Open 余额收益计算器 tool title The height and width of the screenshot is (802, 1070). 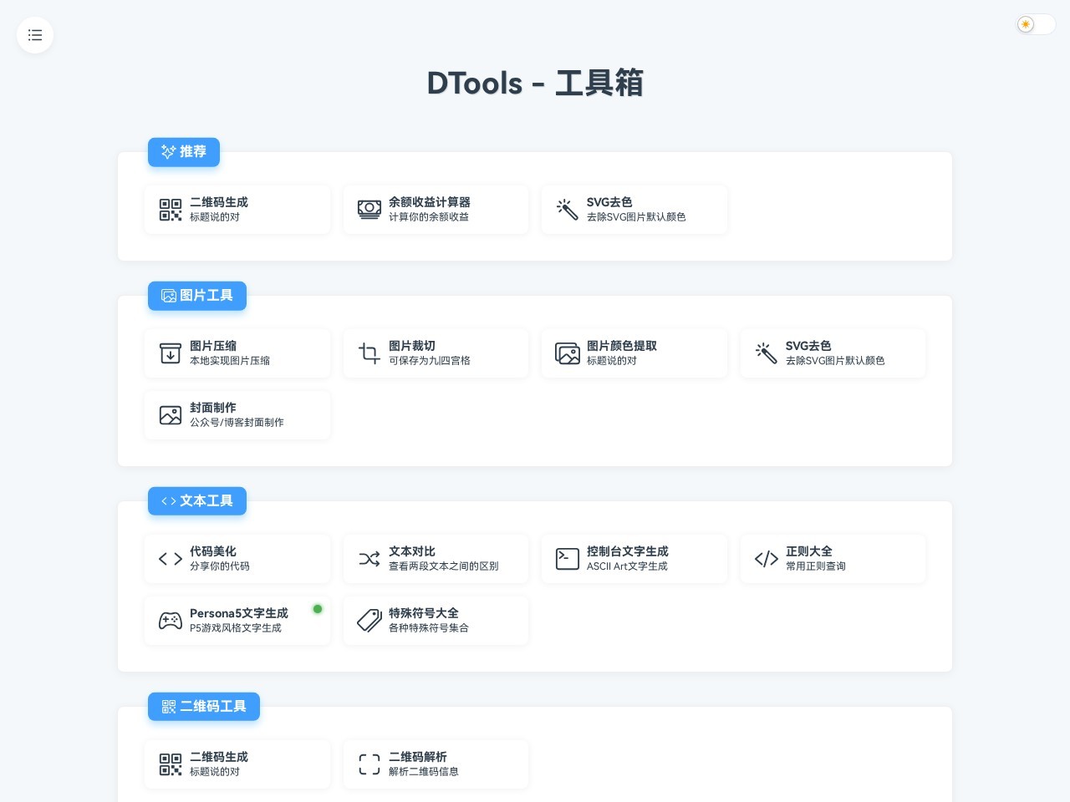pos(430,202)
